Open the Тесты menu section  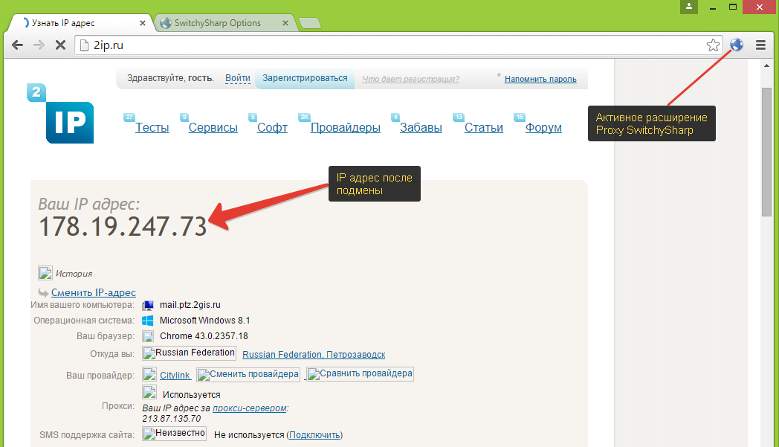(x=152, y=127)
